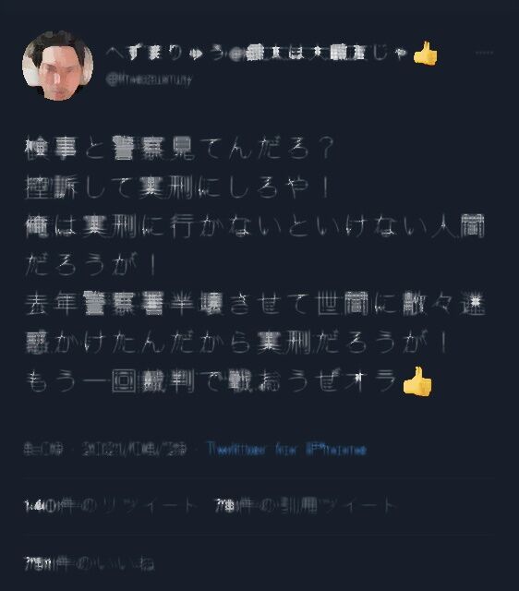The width and height of the screenshot is (519, 591).
Task: Click the tweet line starting 去年警察署
Action: (x=255, y=304)
